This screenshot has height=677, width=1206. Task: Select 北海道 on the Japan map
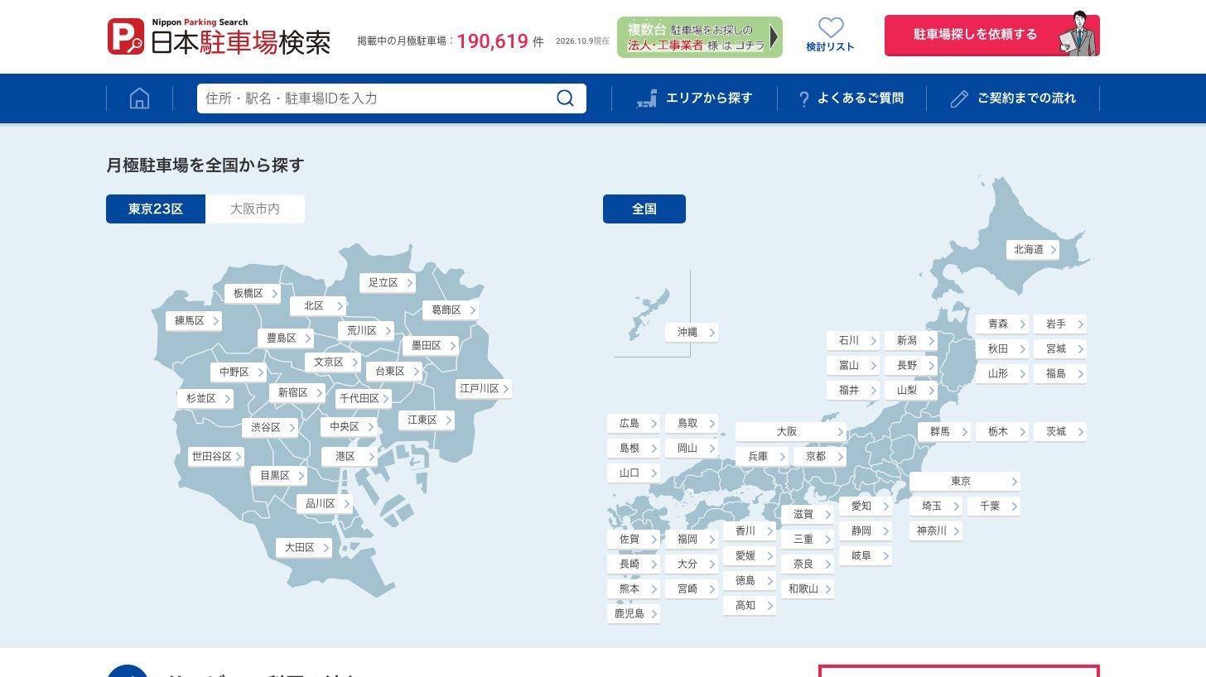1032,249
